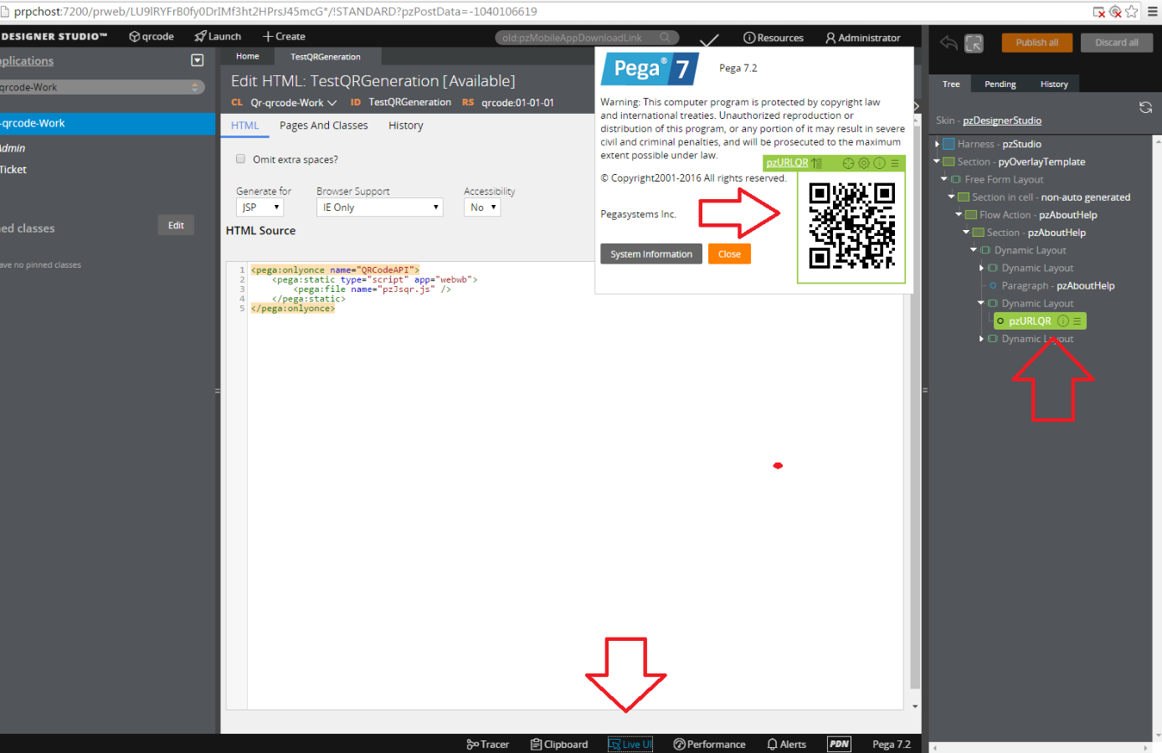
Task: Toggle the Omit extra spaces checkbox
Action: (241, 159)
